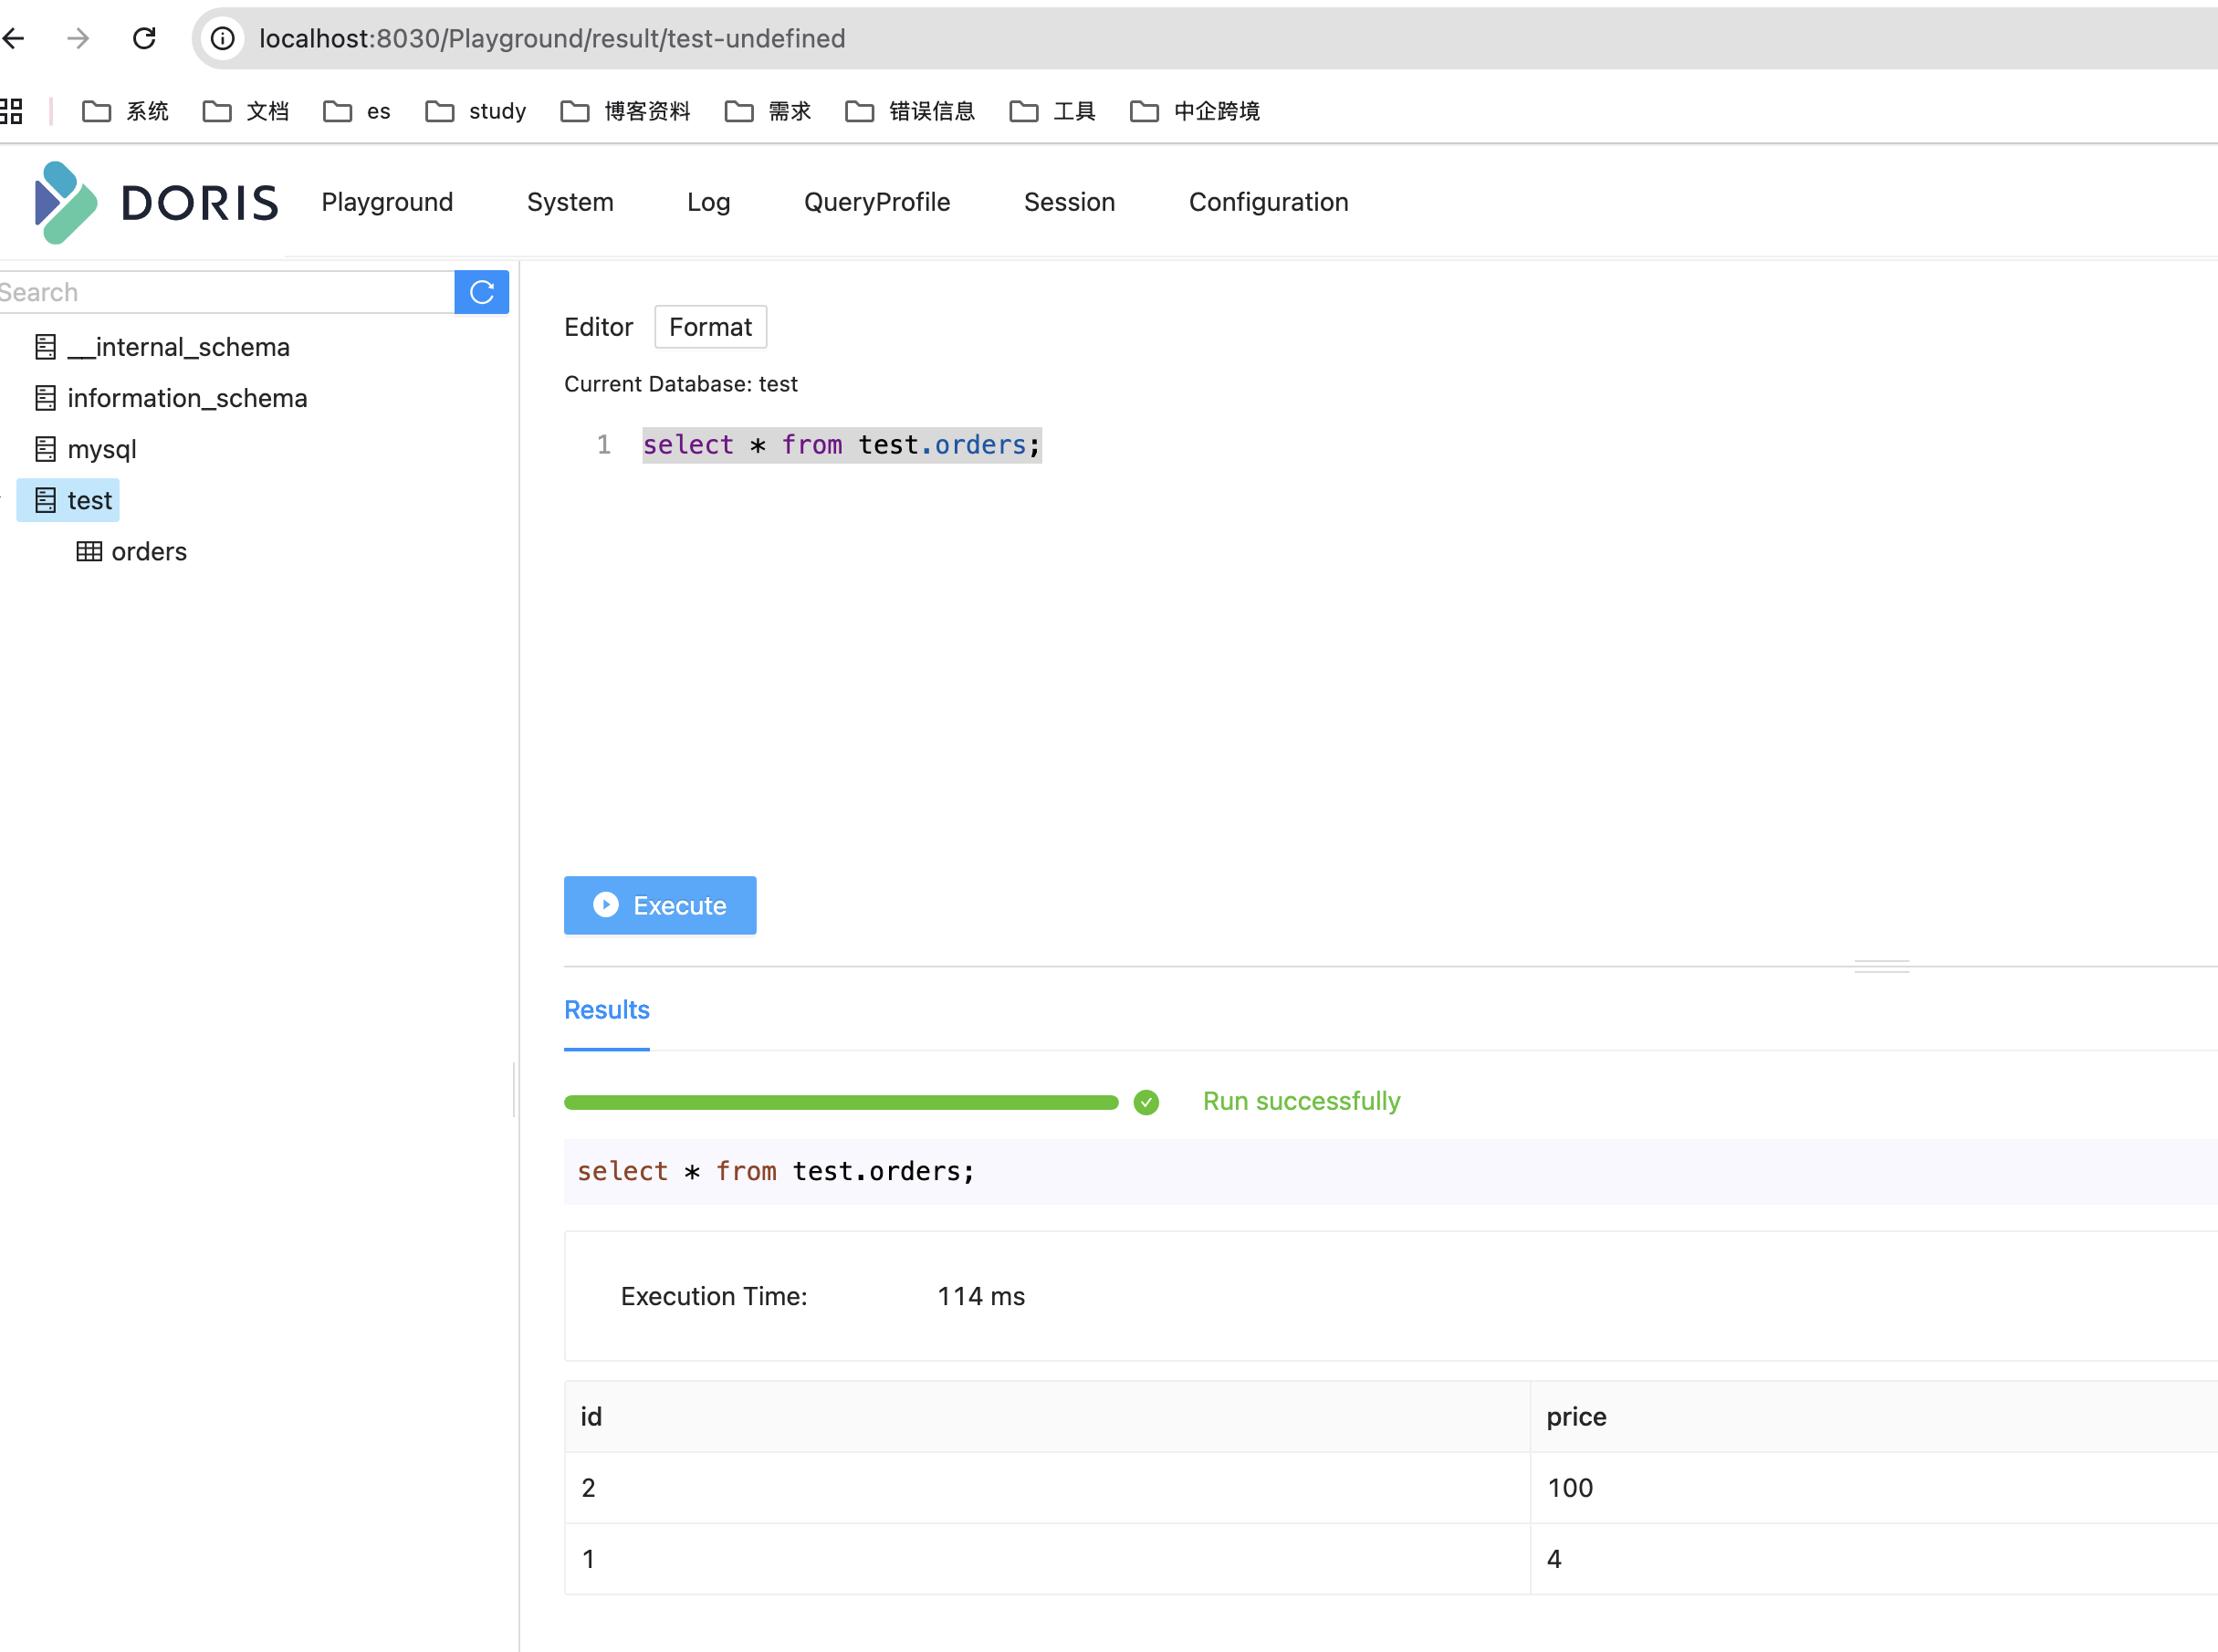Click the Doris logo
This screenshot has width=2218, height=1652.
click(x=156, y=203)
